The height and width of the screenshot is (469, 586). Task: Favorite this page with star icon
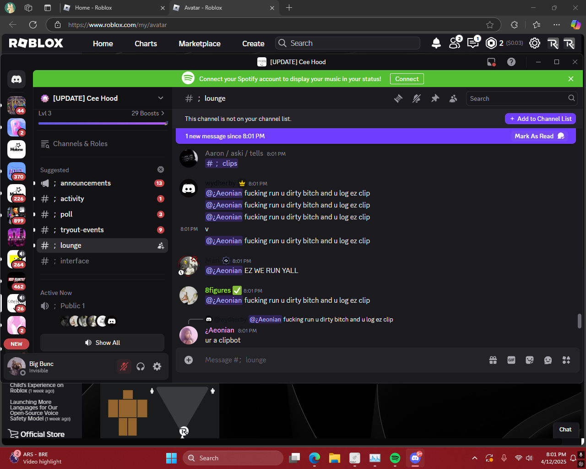pyautogui.click(x=490, y=25)
